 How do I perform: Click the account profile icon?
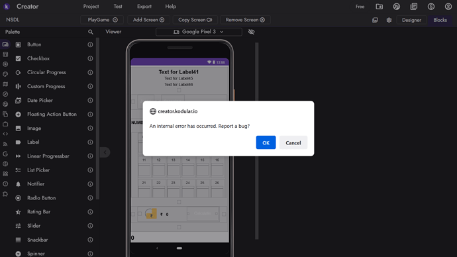coord(448,7)
